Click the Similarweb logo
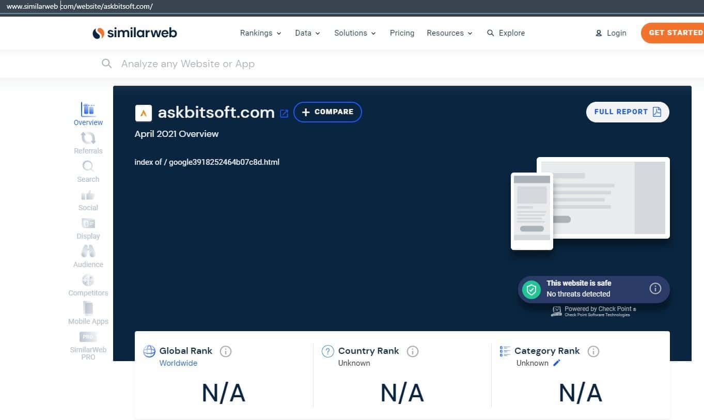The height and width of the screenshot is (420, 704). click(x=134, y=33)
